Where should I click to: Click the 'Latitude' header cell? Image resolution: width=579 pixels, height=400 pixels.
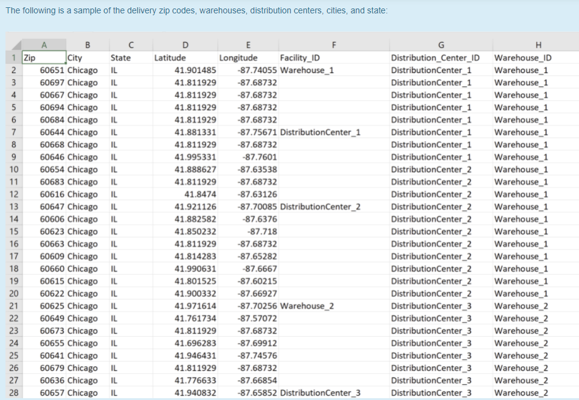click(x=185, y=58)
